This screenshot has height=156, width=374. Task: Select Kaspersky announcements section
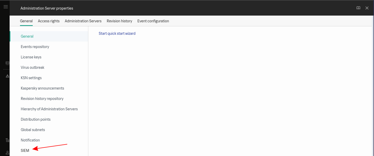pos(42,88)
